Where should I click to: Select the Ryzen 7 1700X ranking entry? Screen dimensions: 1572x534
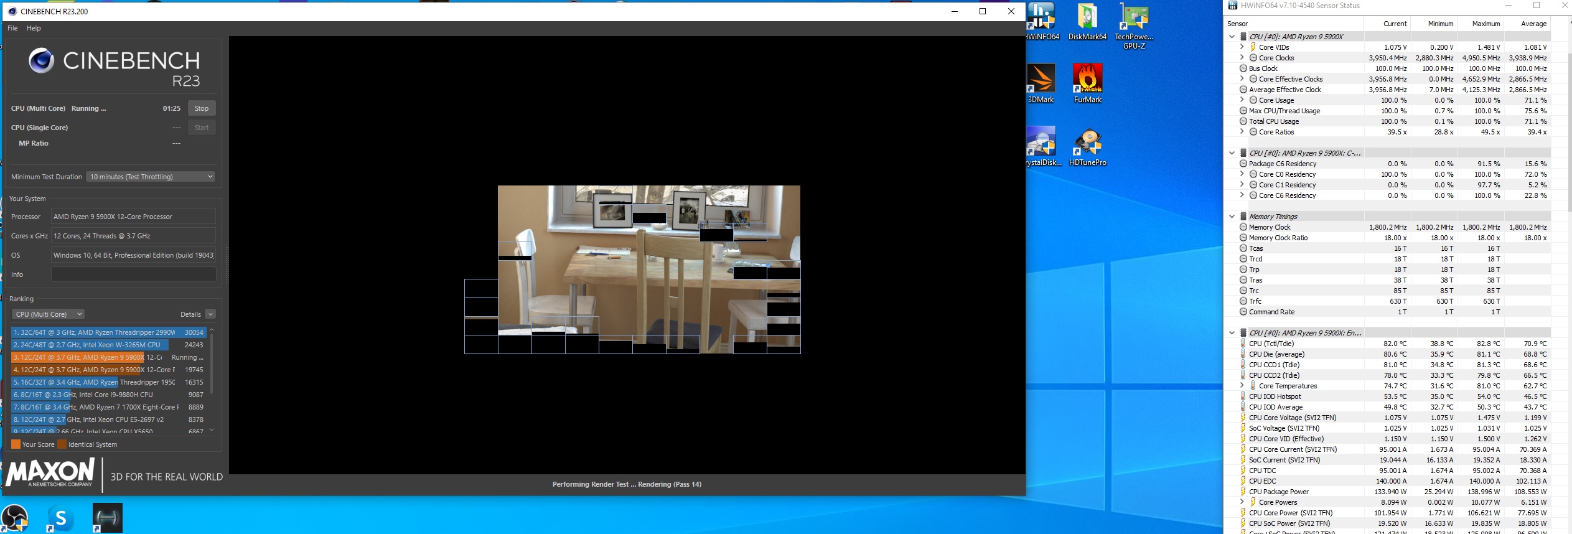click(x=108, y=407)
